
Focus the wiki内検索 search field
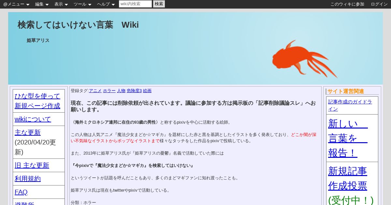click(x=135, y=4)
